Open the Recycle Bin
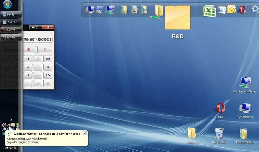259x152 pixels. [x=219, y=133]
